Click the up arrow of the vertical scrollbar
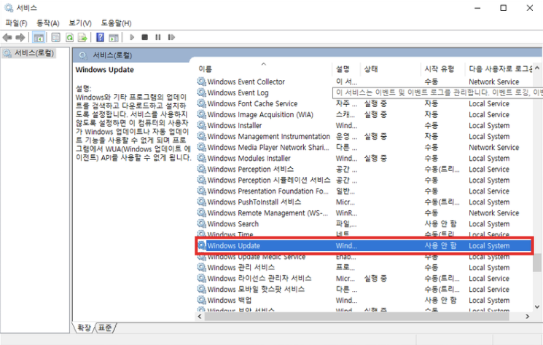Viewport: 543px width, 345px height. (536, 68)
